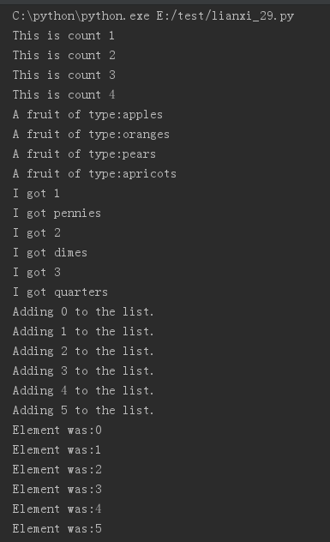Click the 'Adding 5 to the list.' line

[83, 410]
